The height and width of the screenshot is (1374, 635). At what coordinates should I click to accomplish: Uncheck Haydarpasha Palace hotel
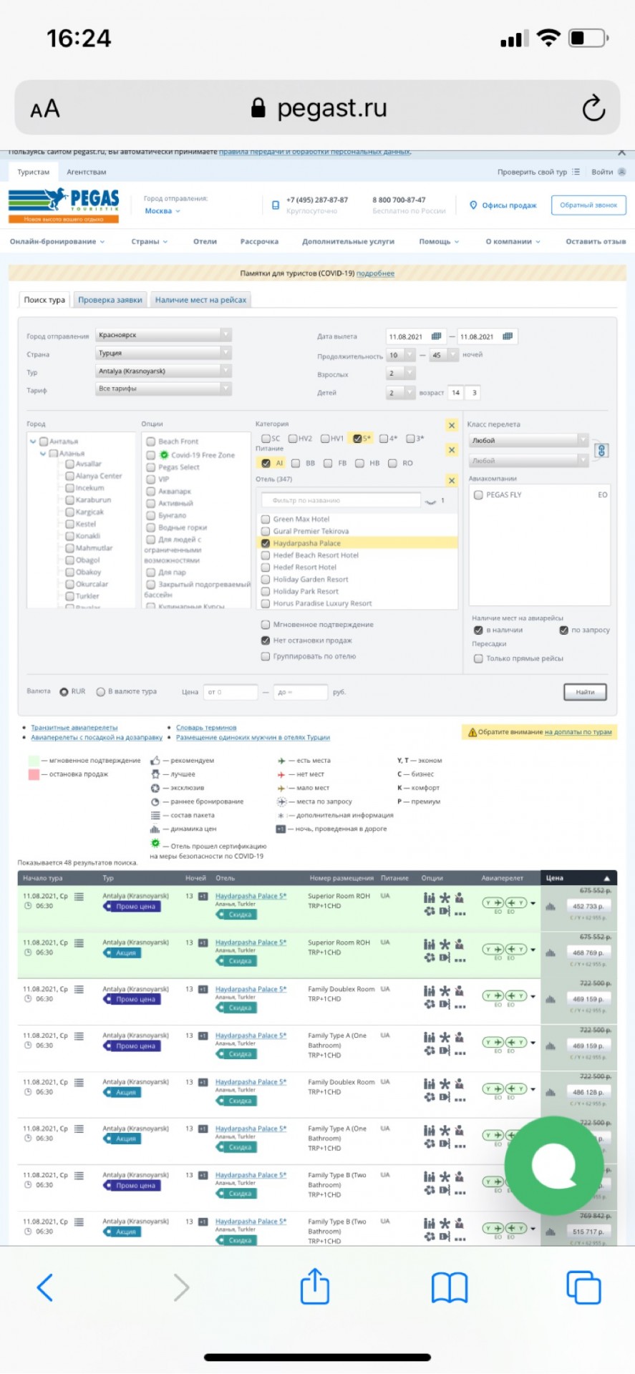(266, 543)
